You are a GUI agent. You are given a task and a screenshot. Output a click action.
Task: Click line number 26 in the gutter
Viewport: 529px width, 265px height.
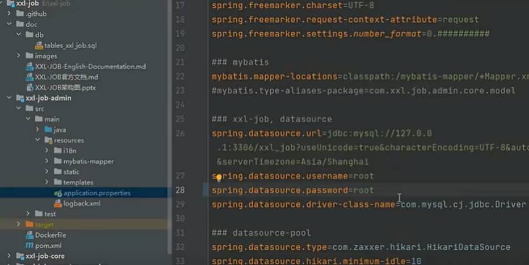pos(180,133)
